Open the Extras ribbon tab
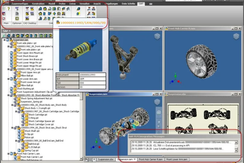This screenshot has height=163, width=244. click(72, 4)
